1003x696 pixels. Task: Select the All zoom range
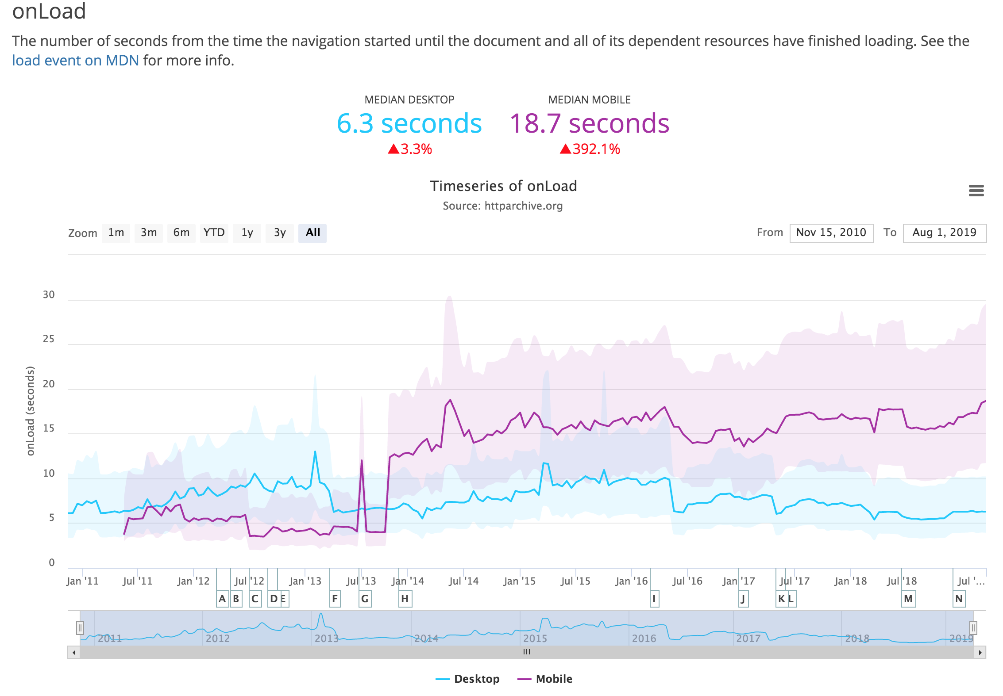pos(312,233)
